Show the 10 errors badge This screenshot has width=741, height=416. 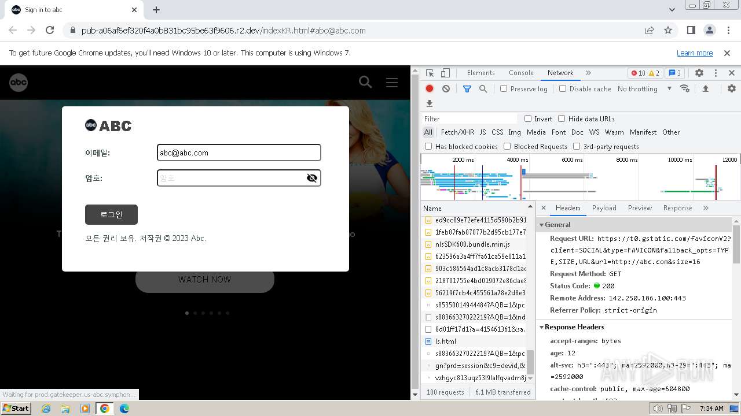pyautogui.click(x=638, y=73)
